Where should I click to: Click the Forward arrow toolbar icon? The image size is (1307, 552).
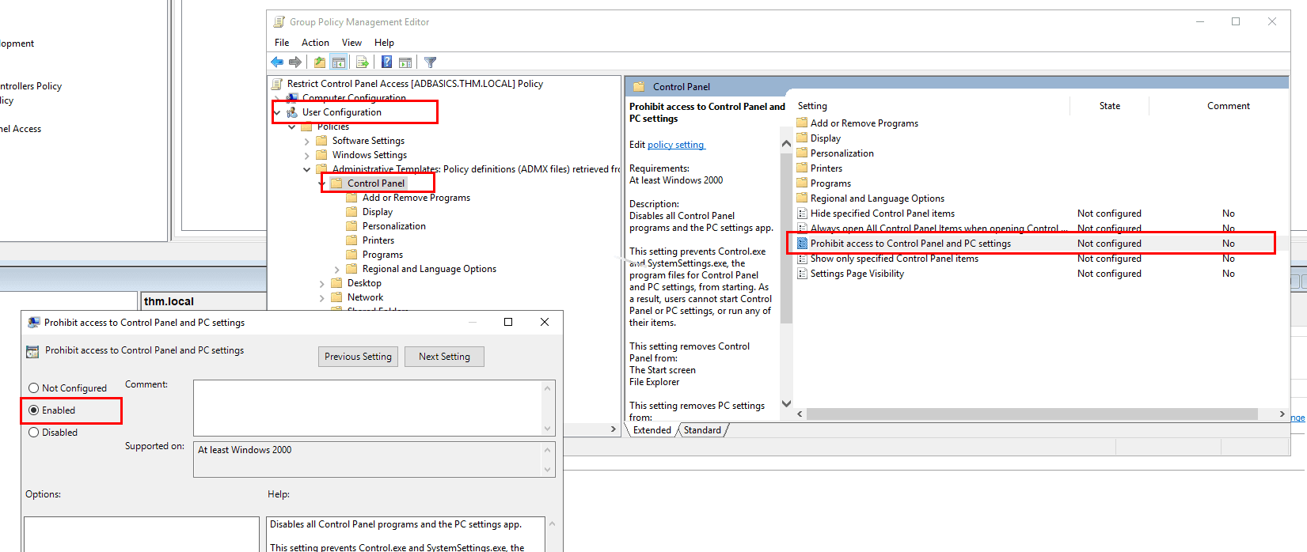295,62
